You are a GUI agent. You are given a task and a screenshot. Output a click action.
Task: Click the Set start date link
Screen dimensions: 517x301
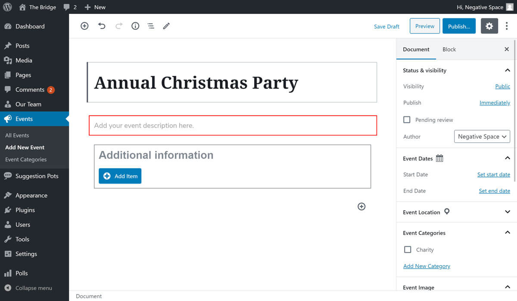click(x=493, y=175)
